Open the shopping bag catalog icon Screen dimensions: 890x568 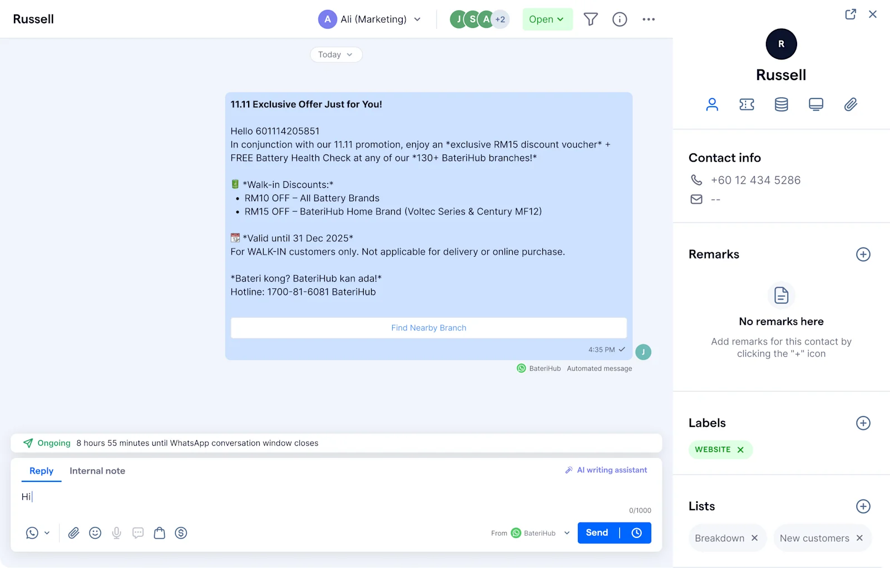point(160,533)
